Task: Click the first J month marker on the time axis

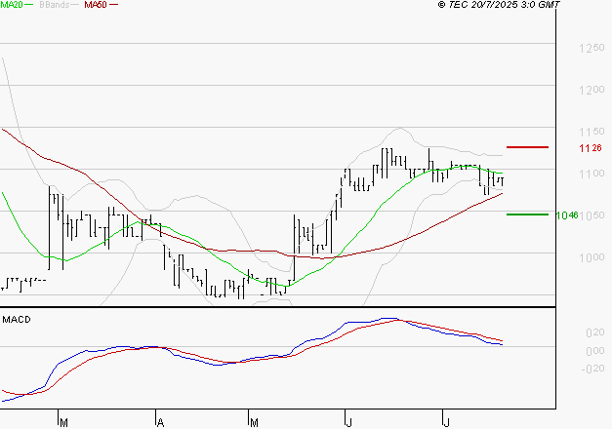Action: [348, 422]
